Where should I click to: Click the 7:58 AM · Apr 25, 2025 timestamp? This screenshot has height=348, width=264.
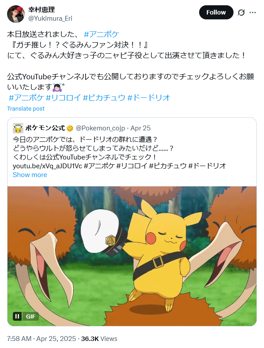(41, 339)
